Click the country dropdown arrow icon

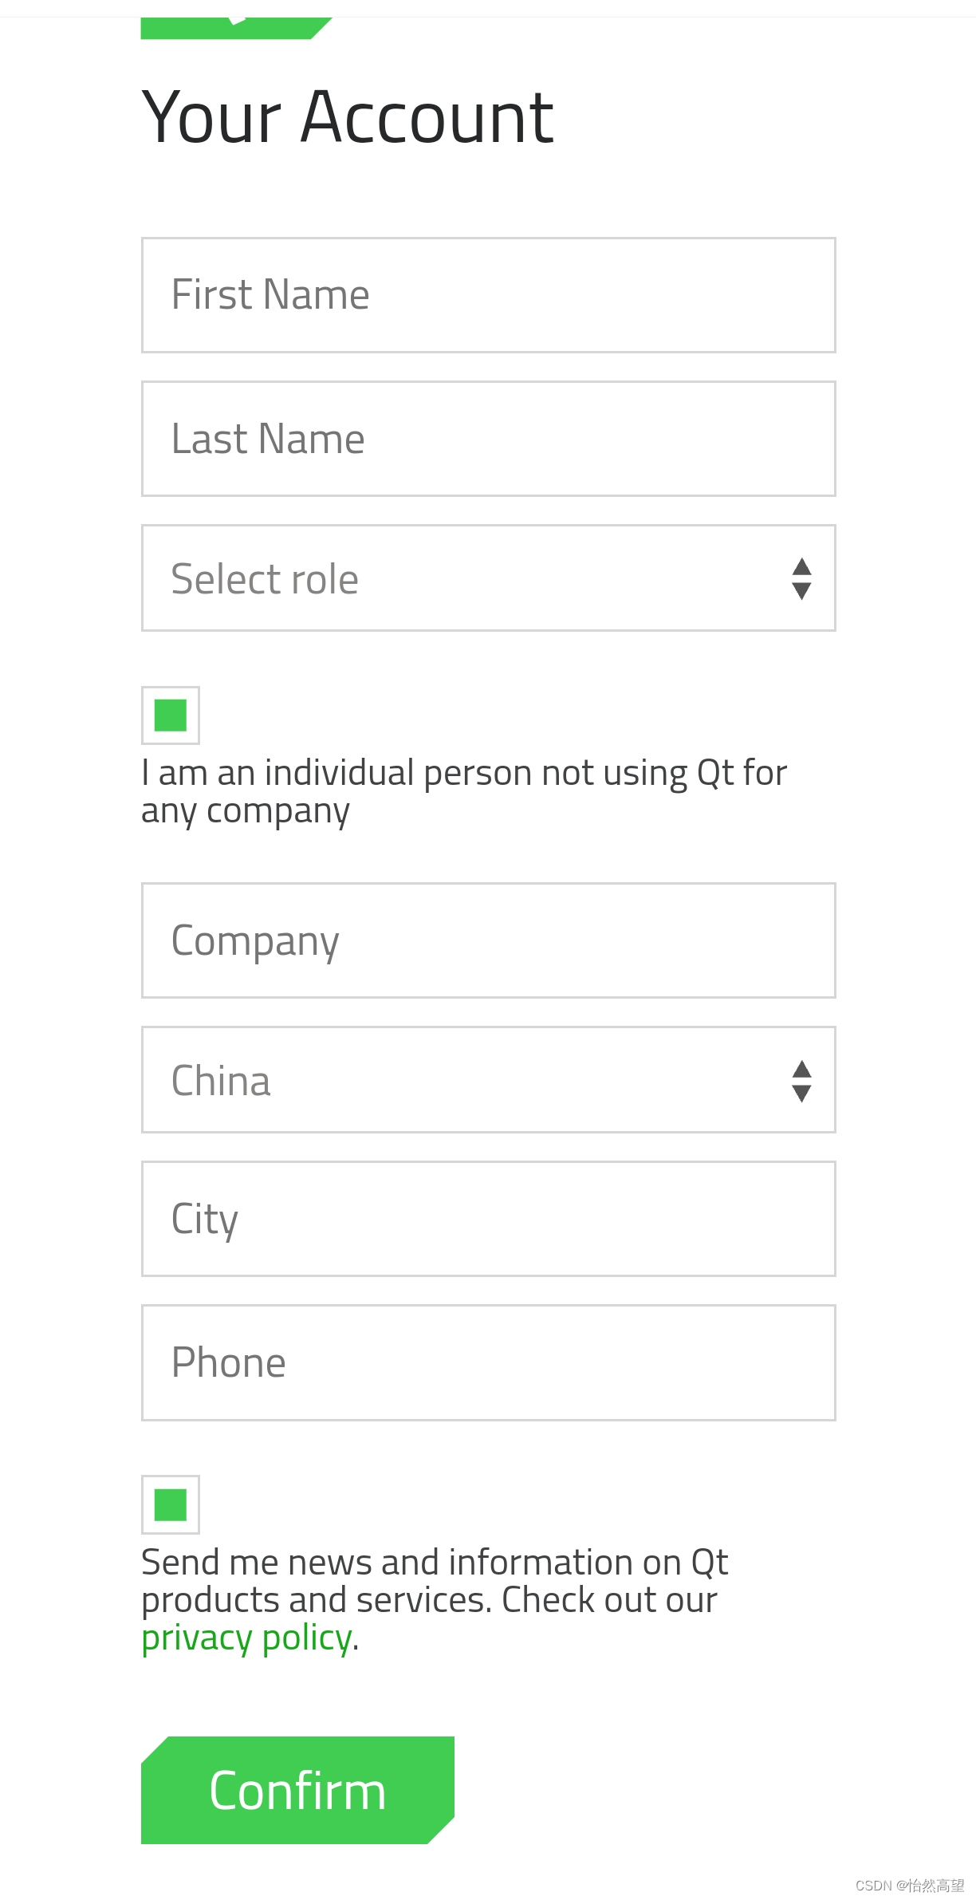pos(801,1080)
